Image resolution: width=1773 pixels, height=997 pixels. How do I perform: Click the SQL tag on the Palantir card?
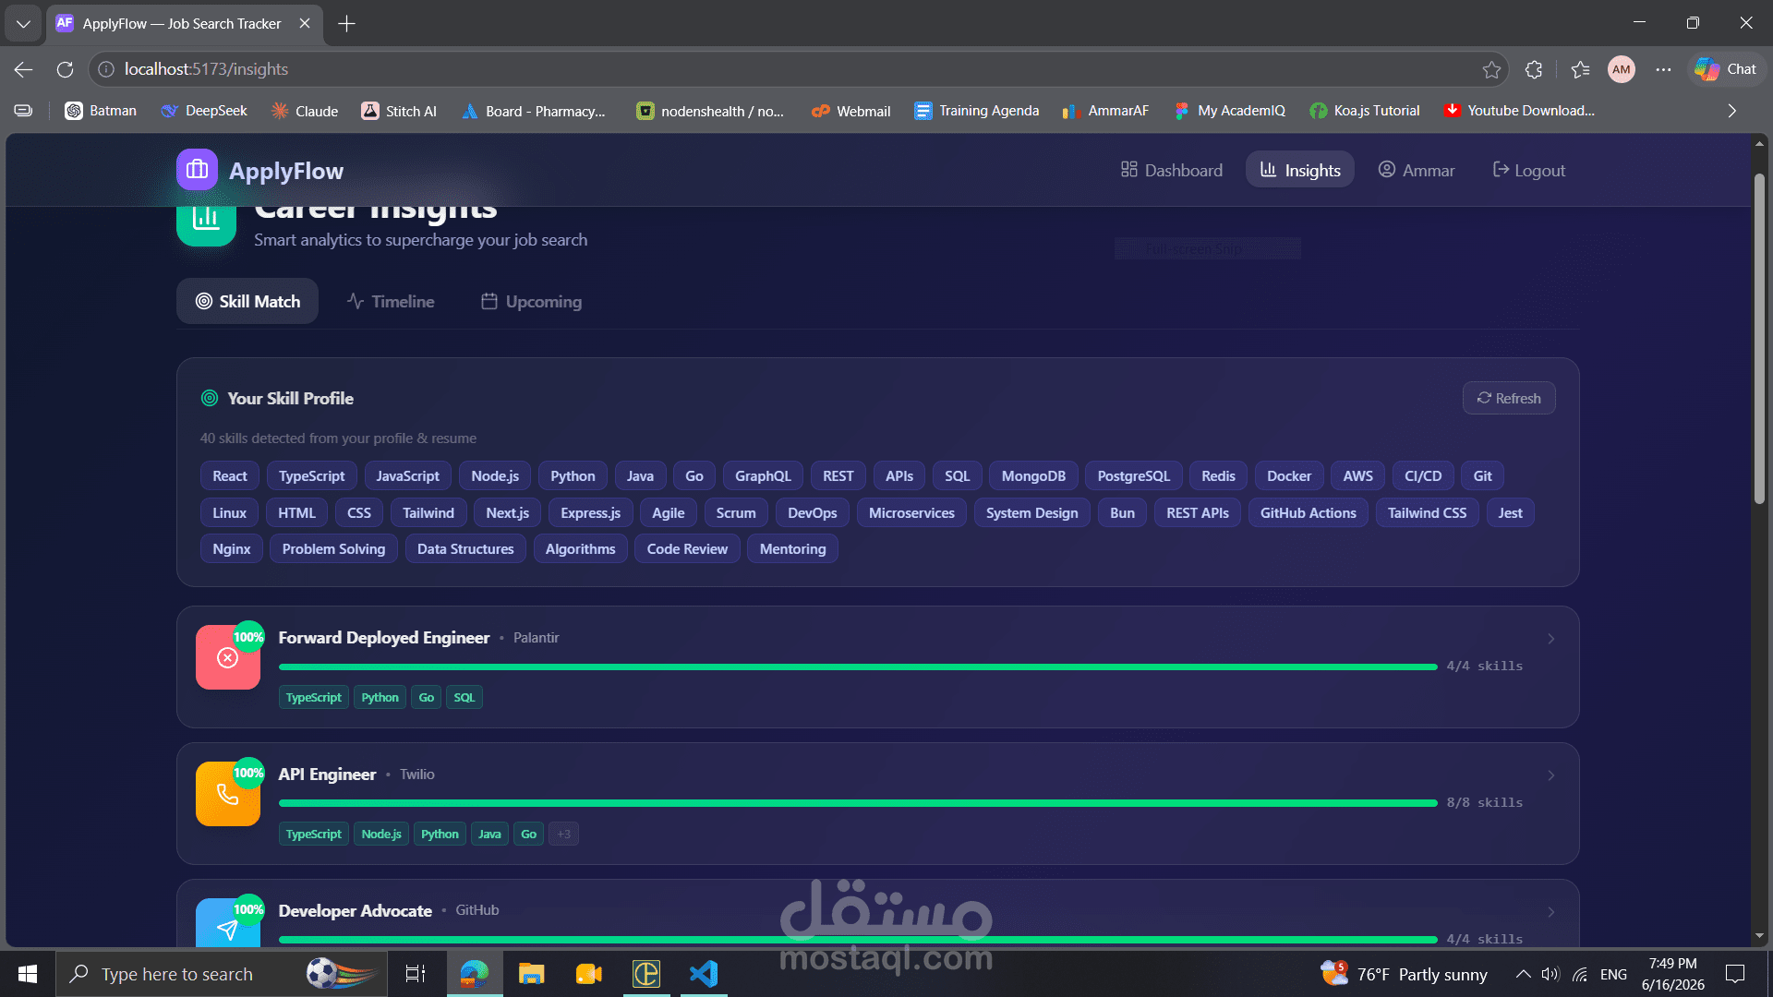point(464,697)
